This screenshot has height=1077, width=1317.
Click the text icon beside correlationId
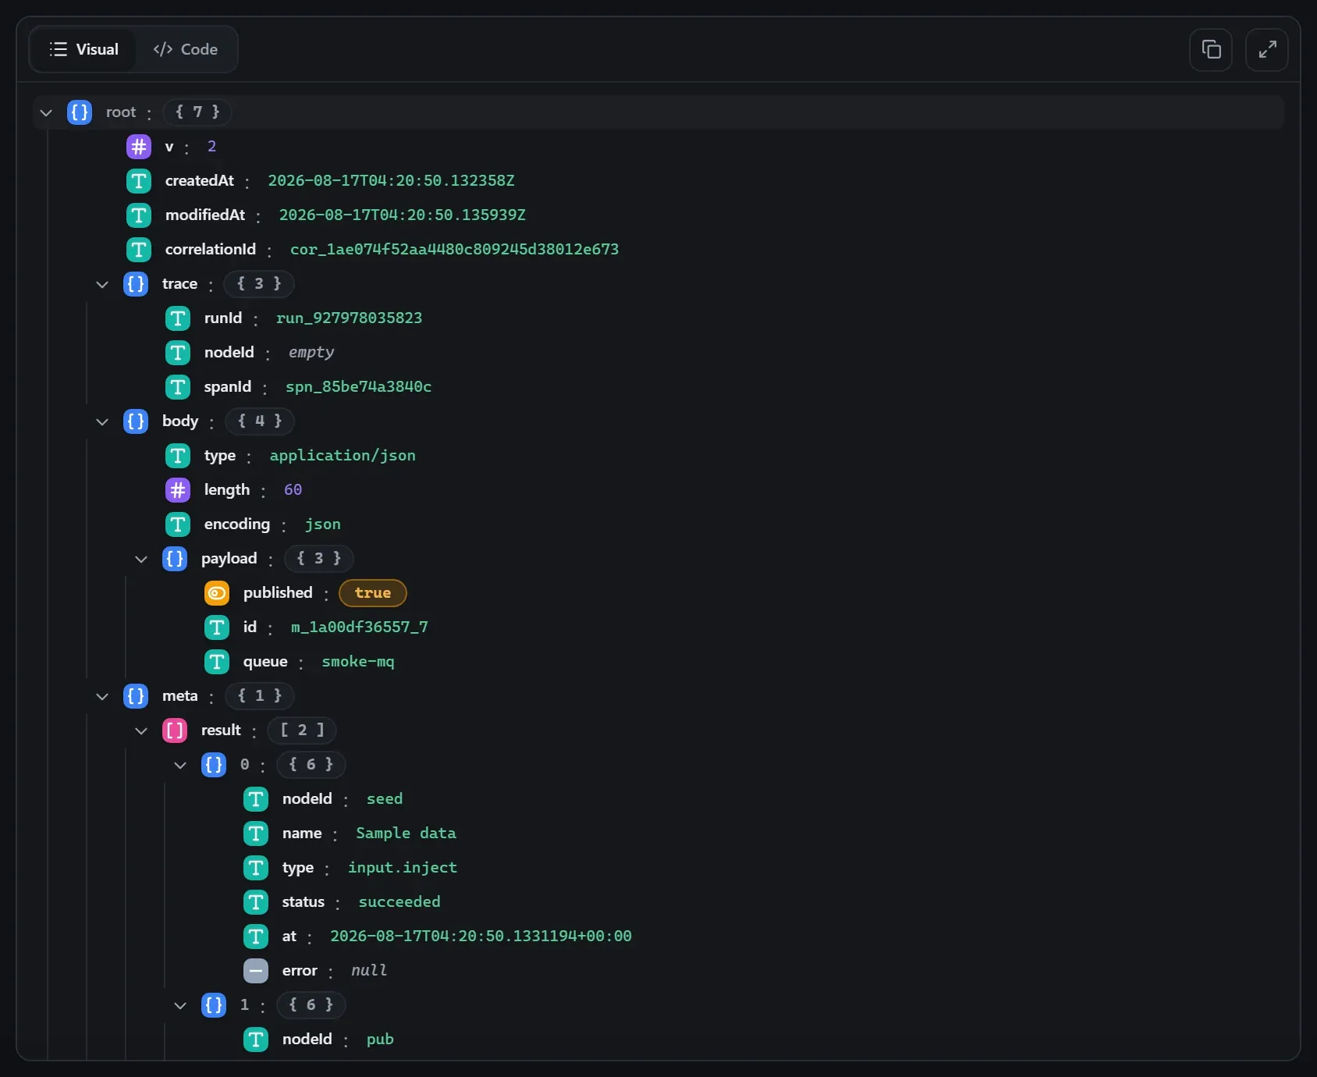(139, 250)
